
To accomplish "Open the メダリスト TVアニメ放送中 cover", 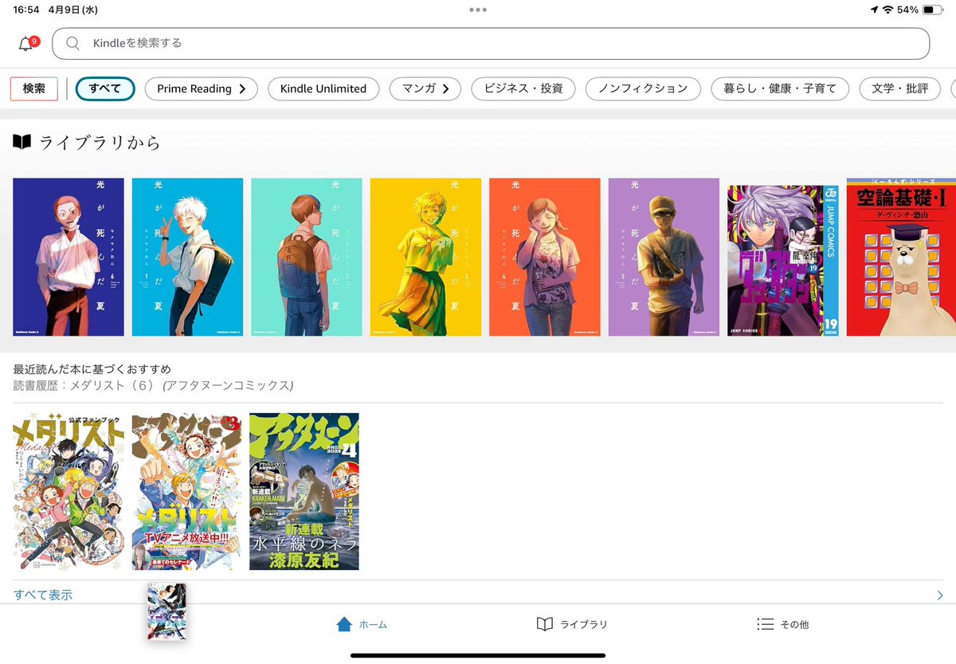I will [x=186, y=492].
